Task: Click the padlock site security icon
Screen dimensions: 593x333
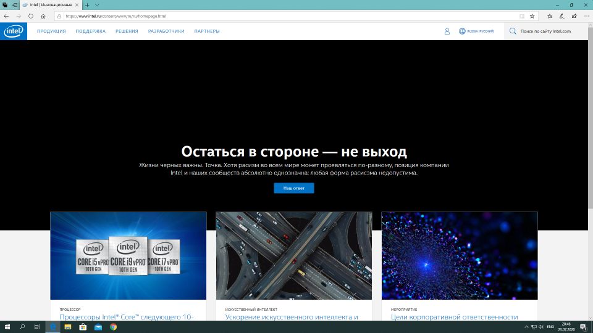Action: point(59,16)
